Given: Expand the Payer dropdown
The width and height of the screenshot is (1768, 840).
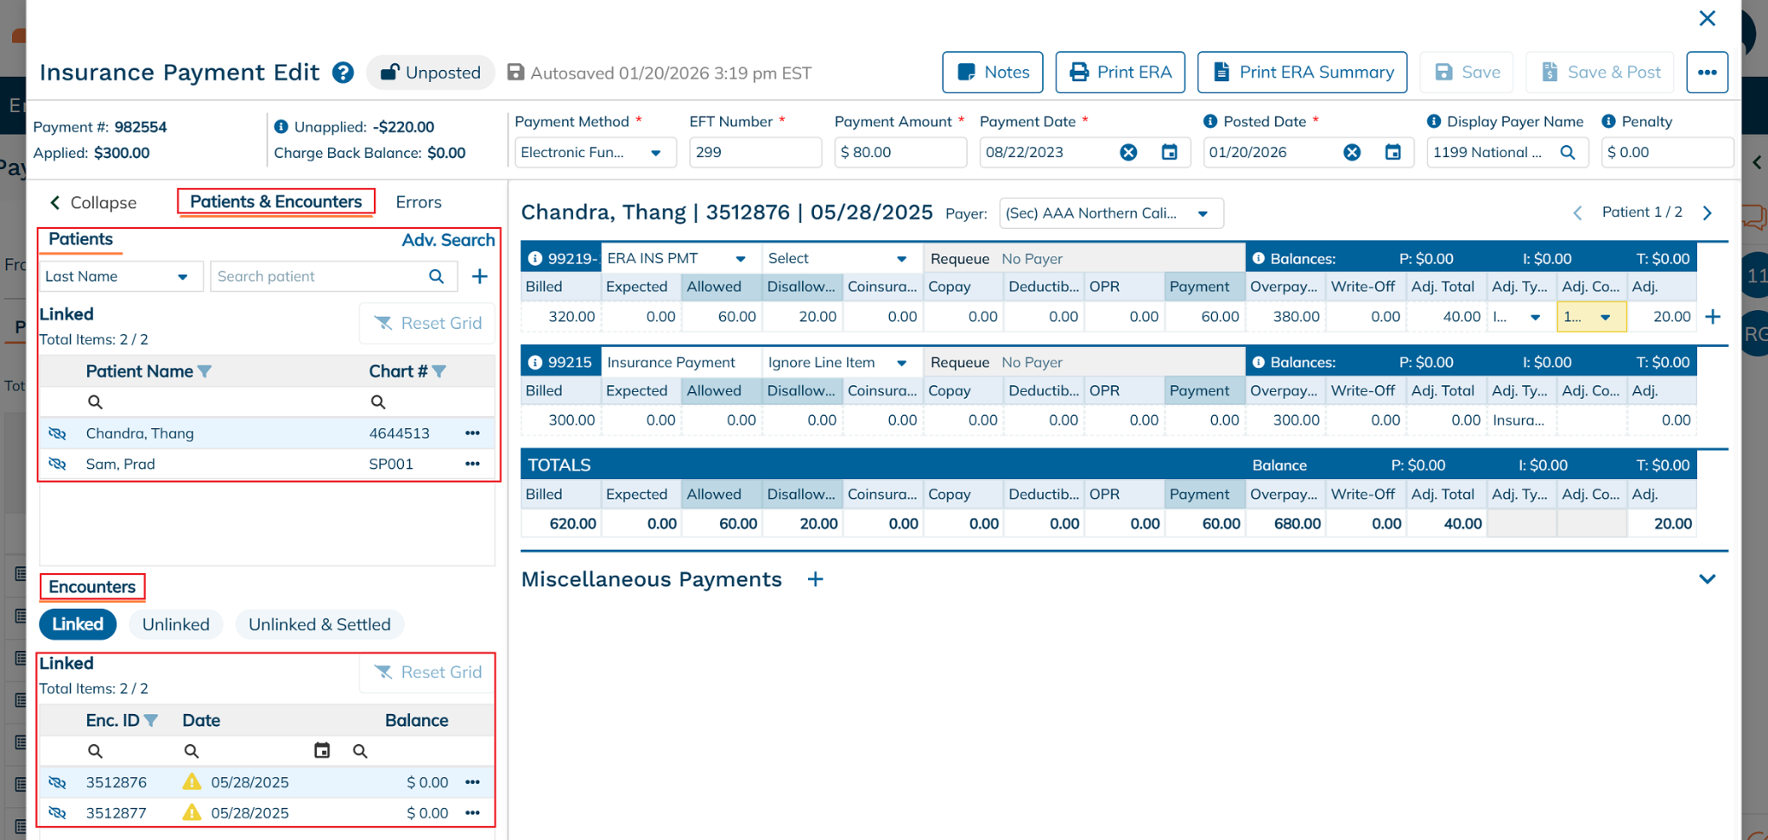Looking at the screenshot, I should pyautogui.click(x=1202, y=213).
